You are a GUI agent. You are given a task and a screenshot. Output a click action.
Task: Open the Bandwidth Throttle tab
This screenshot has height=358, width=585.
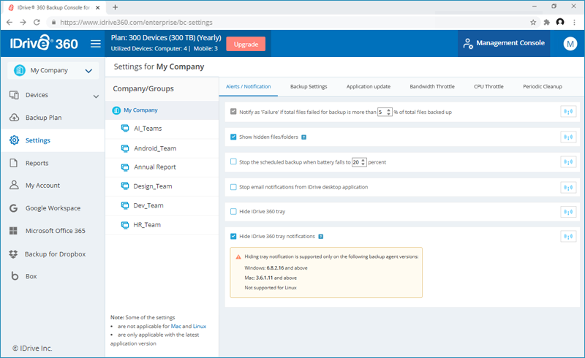pos(431,87)
